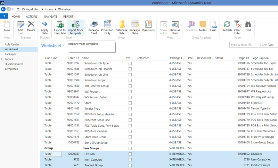Open the NAVIGATE ribbon tab
The height and width of the screenshot is (168, 278).
pos(50,16)
